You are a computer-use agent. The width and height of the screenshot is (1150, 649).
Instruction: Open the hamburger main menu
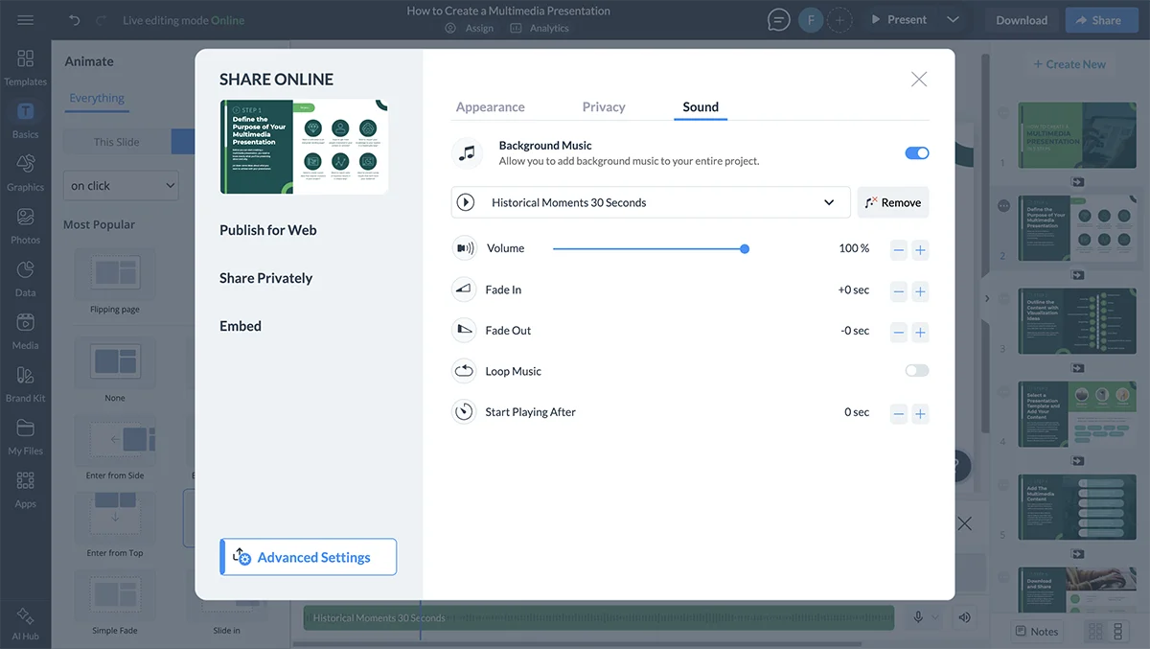[x=26, y=20]
